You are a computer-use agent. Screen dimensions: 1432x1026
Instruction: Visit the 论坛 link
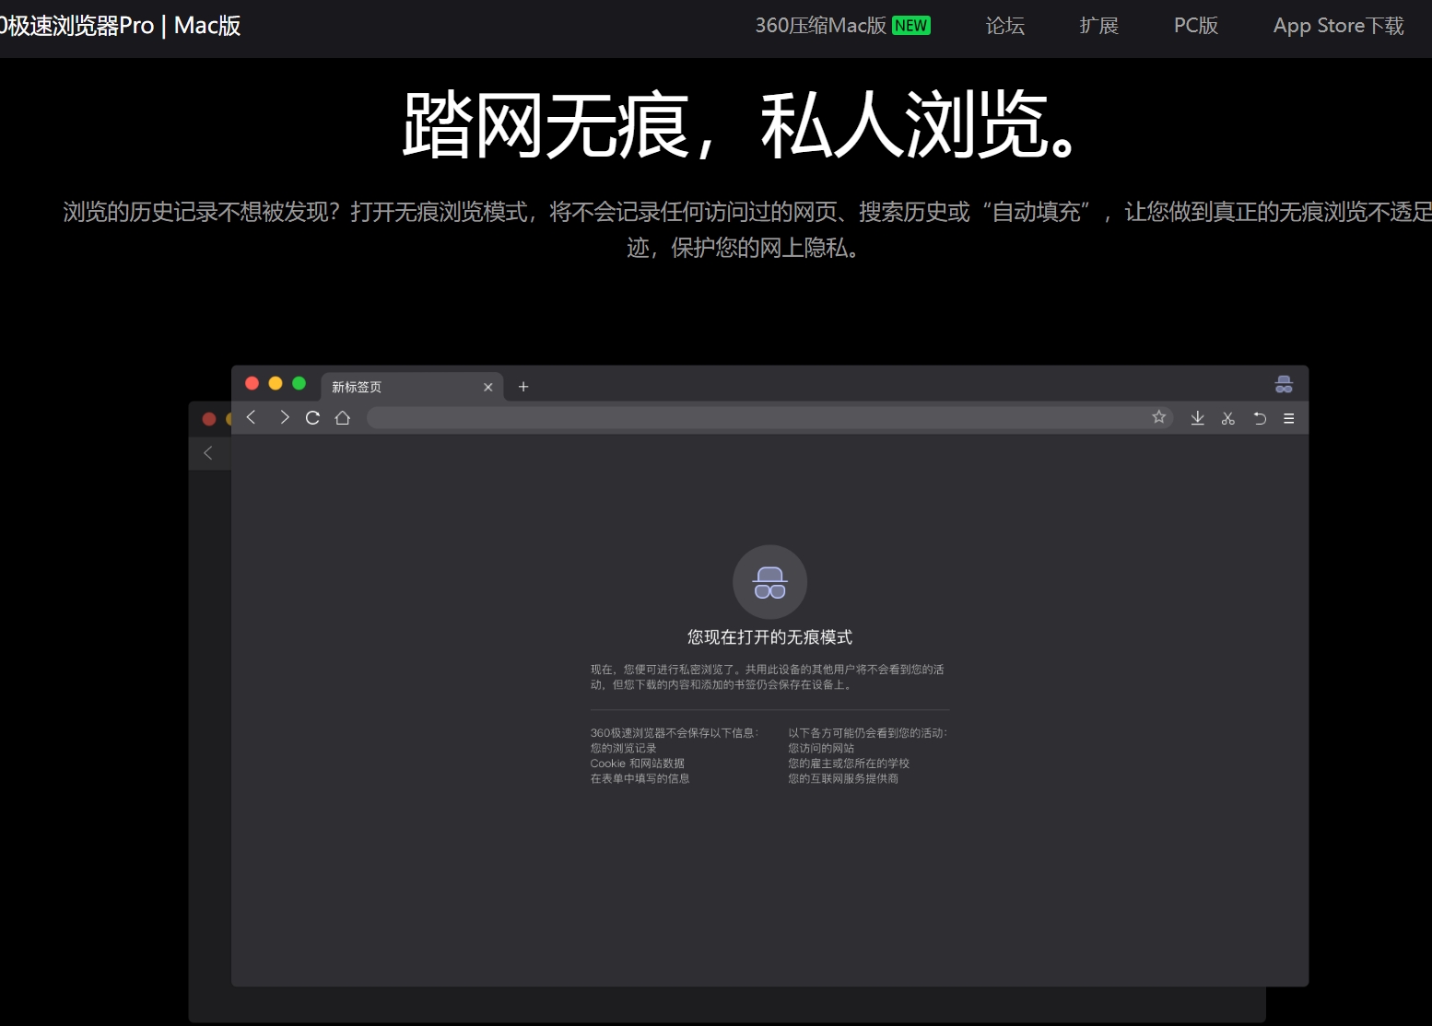click(1004, 26)
